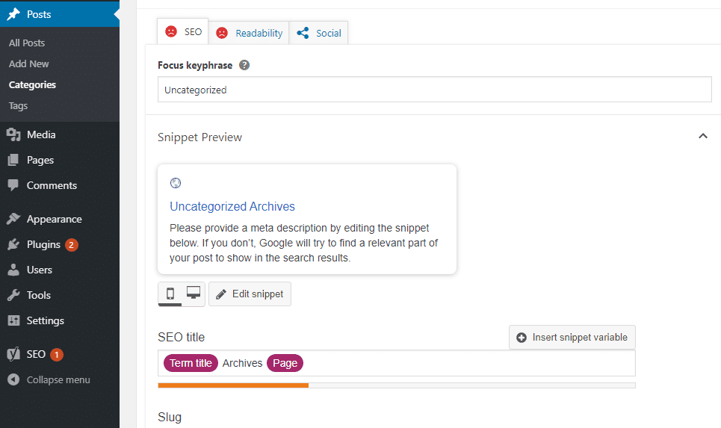Open Uncategorized Archives preview link

pos(232,206)
